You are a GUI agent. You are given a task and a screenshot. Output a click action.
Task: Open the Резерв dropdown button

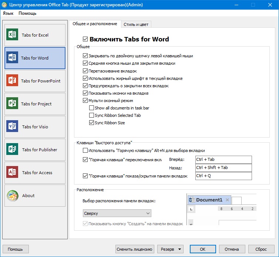(171, 249)
